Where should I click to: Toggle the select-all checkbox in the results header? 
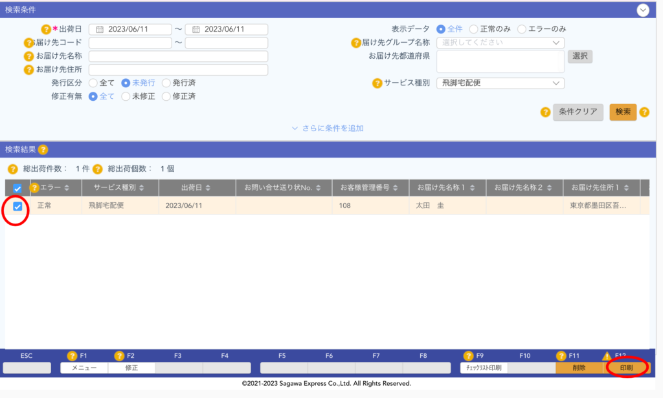click(17, 187)
